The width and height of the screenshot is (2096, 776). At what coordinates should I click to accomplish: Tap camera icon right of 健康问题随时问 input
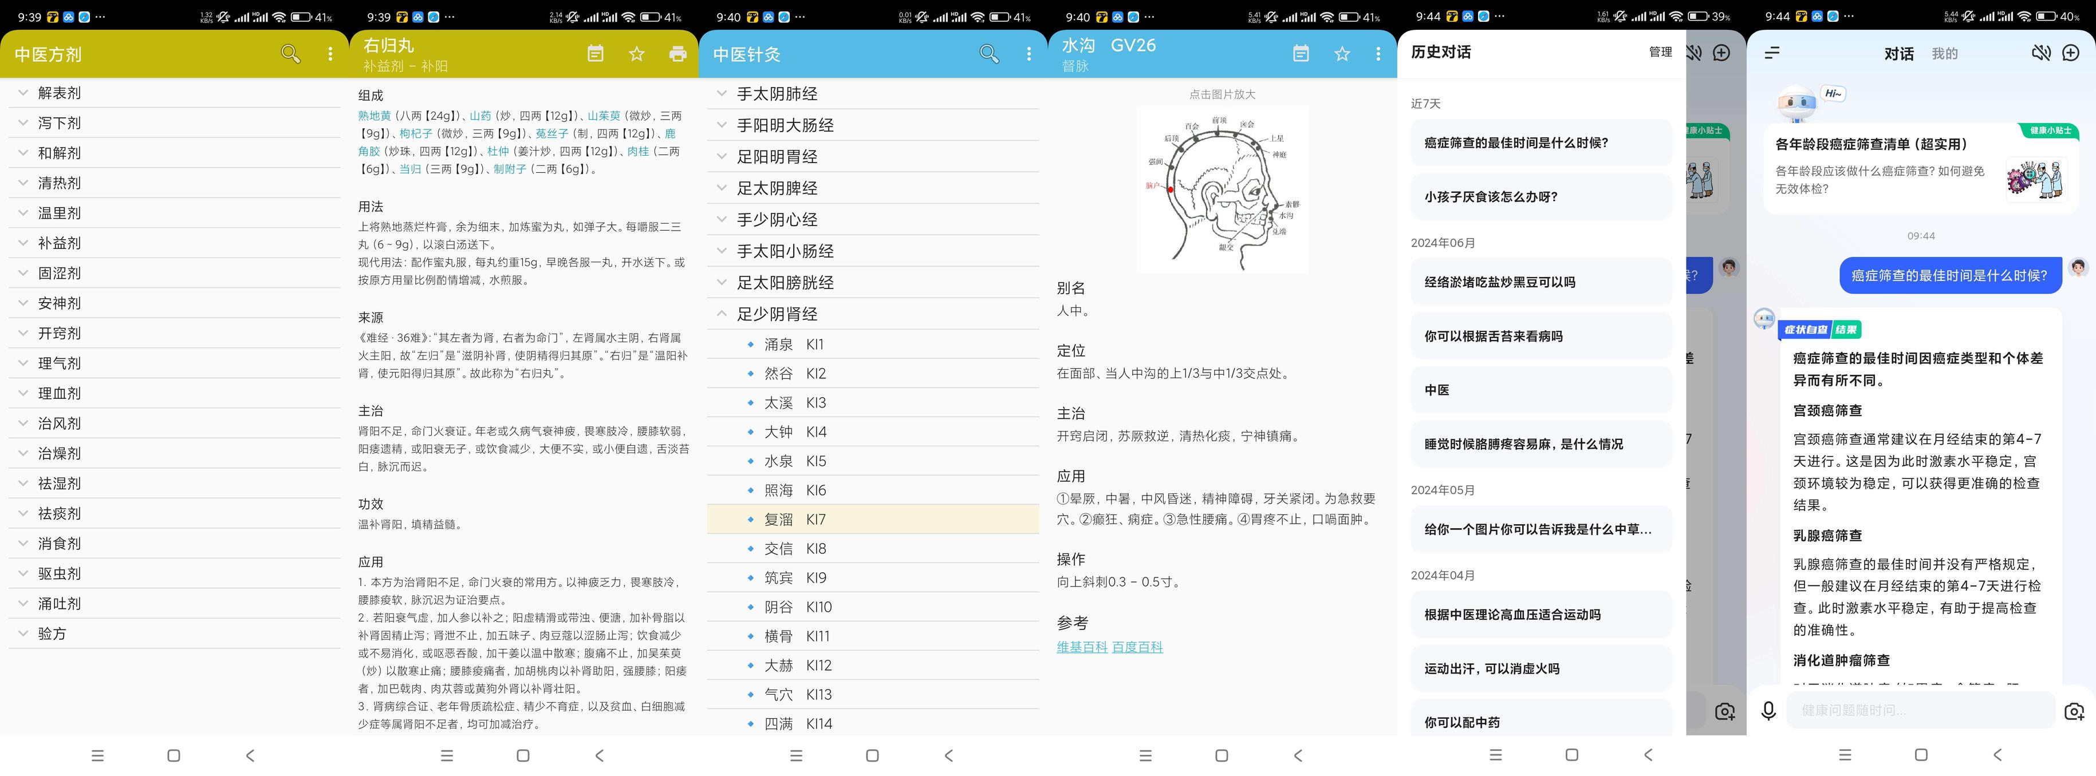pyautogui.click(x=2074, y=711)
